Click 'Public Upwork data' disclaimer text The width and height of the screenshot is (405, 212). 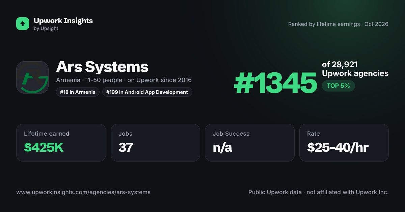pos(319,192)
